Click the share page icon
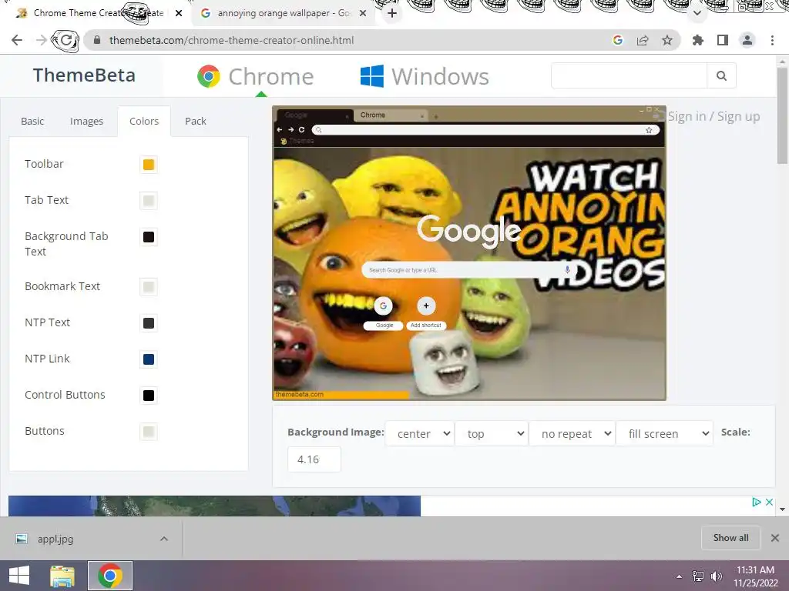 point(643,40)
